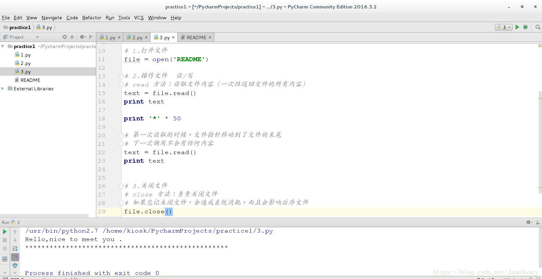
Task: Click practice1 in the breadcrumb bar
Action: [x=17, y=27]
